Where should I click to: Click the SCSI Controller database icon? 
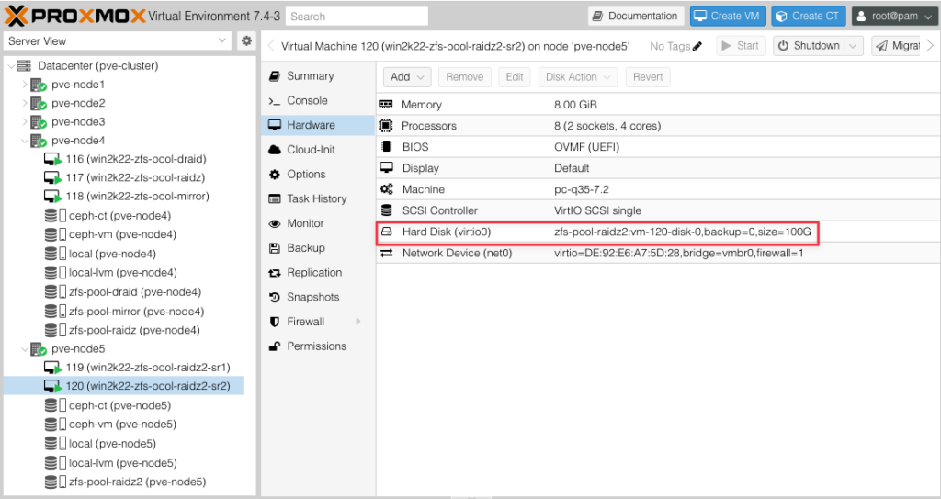[x=387, y=210]
